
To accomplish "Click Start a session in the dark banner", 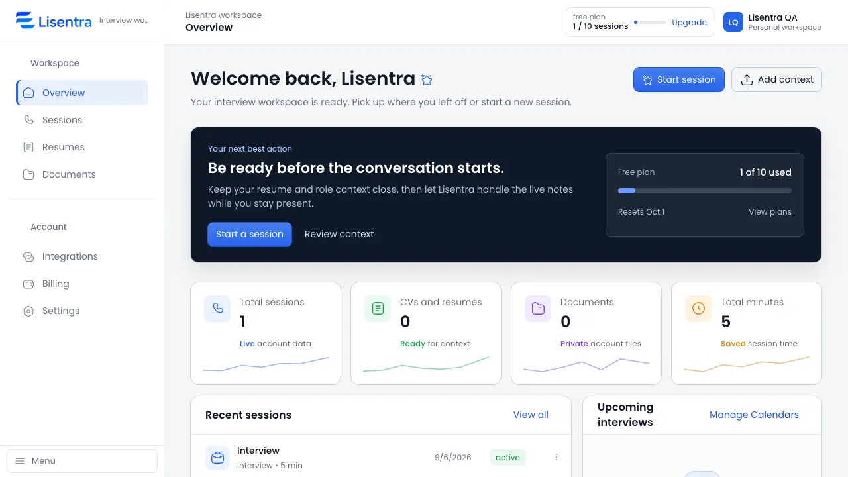I will 250,234.
